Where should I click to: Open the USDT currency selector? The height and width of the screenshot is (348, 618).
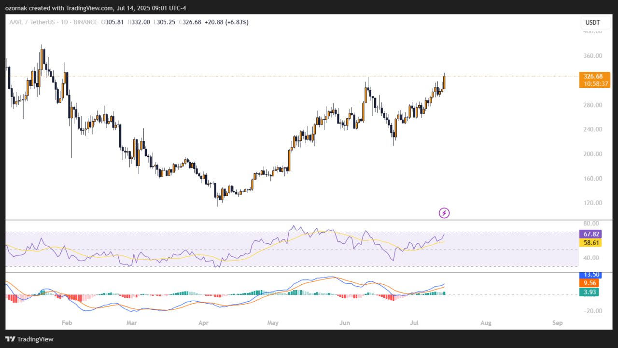[x=592, y=22]
